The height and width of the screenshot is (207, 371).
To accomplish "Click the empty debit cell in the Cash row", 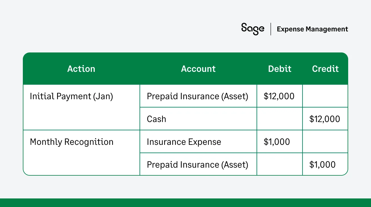I will 280,119.
